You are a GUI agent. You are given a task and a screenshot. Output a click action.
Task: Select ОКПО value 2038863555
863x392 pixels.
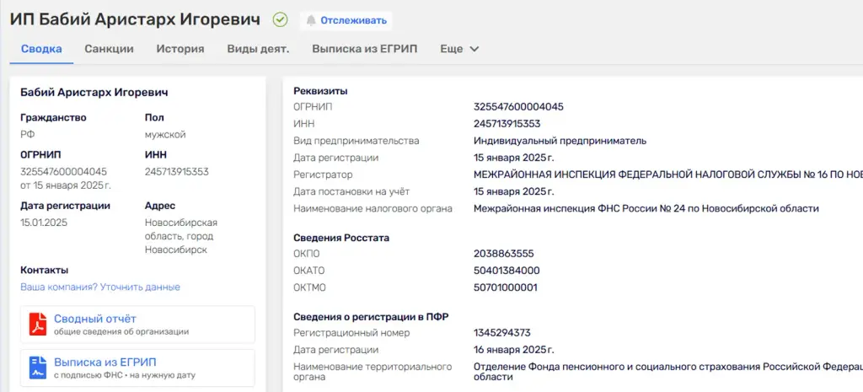tap(504, 254)
